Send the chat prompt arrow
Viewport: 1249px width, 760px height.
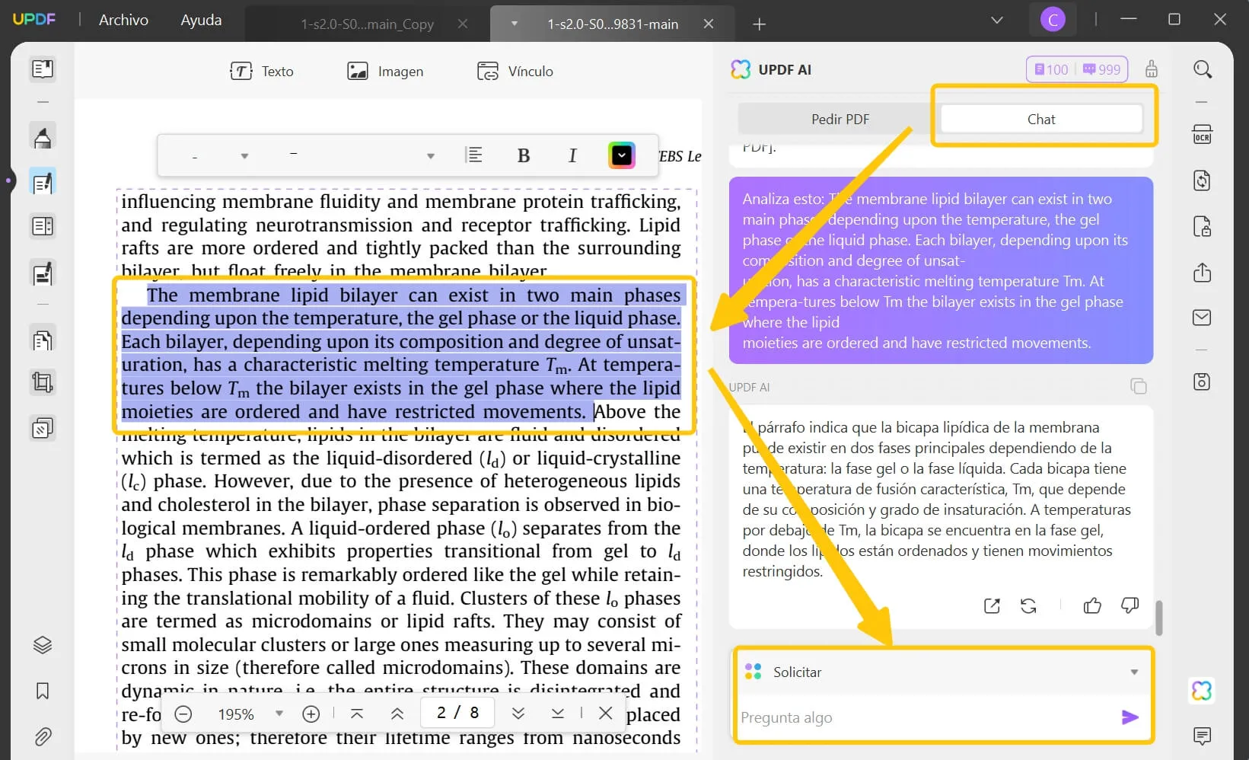coord(1130,717)
